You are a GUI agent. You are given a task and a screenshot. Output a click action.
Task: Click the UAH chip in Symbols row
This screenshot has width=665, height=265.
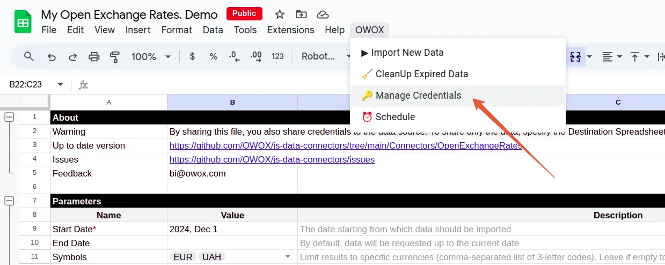pyautogui.click(x=211, y=257)
